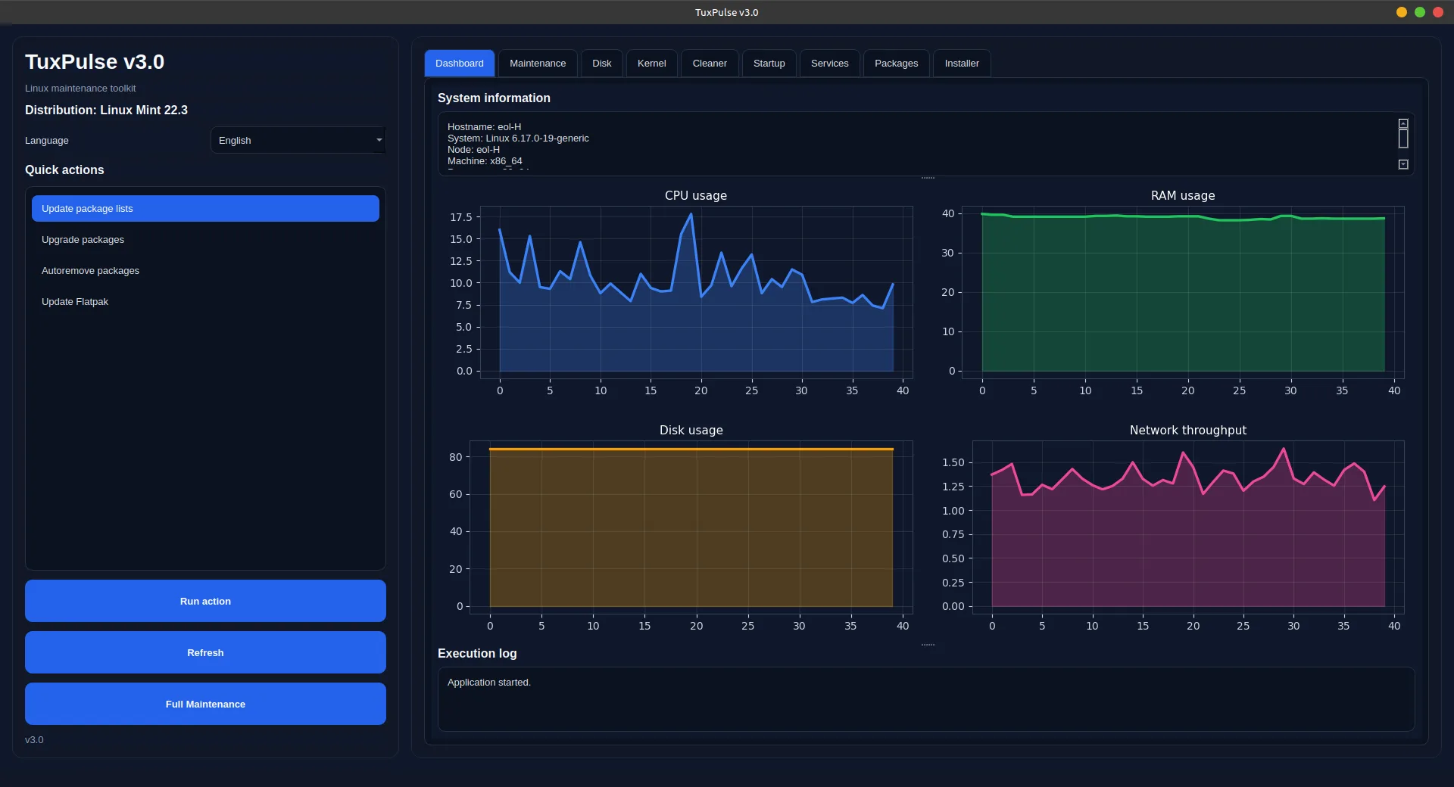This screenshot has height=787, width=1454.
Task: Click the Refresh button
Action: coord(204,652)
